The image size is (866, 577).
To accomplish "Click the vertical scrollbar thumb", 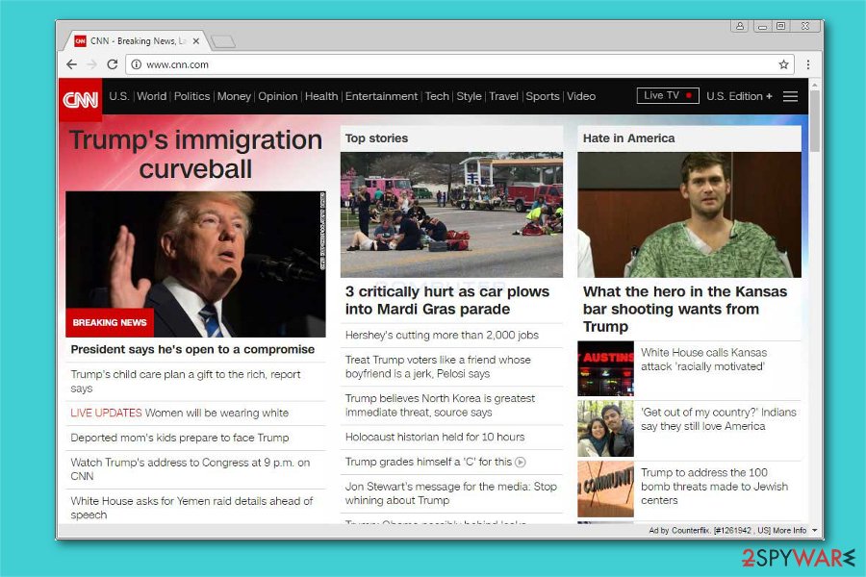I will 815,121.
